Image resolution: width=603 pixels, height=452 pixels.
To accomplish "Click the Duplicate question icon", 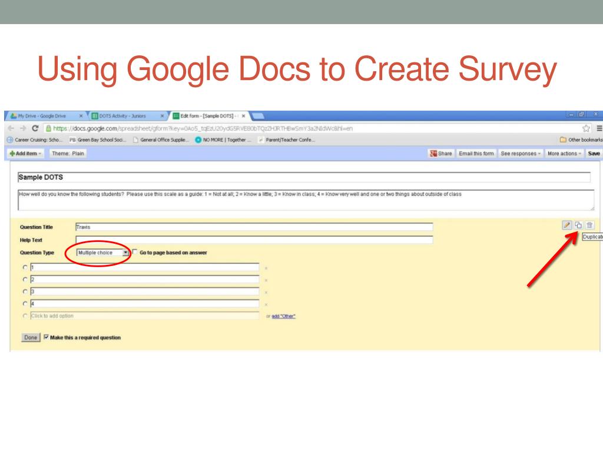I will (x=578, y=225).
